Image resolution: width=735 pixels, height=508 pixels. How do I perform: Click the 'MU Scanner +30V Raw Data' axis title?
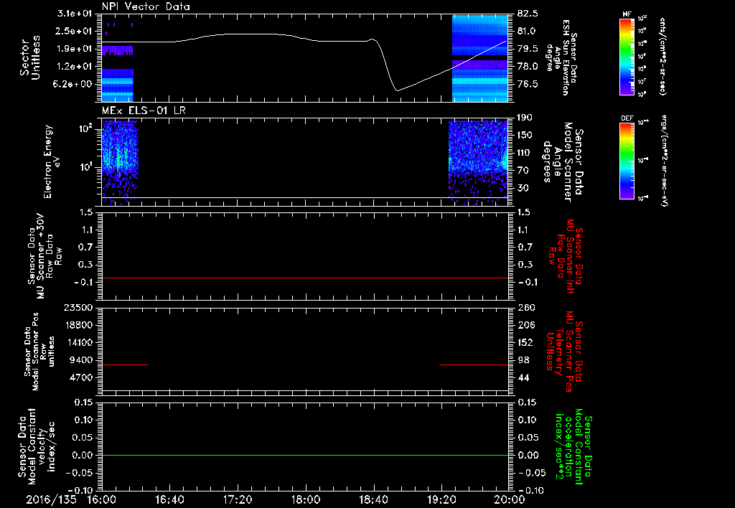45,256
